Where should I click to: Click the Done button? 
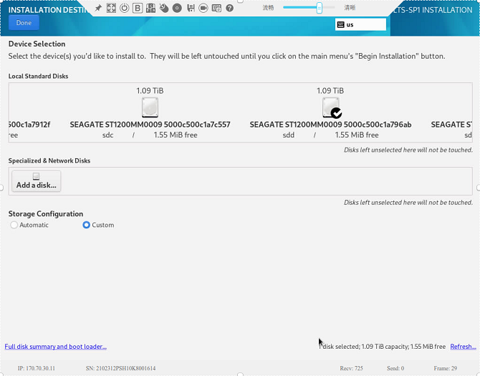click(24, 23)
